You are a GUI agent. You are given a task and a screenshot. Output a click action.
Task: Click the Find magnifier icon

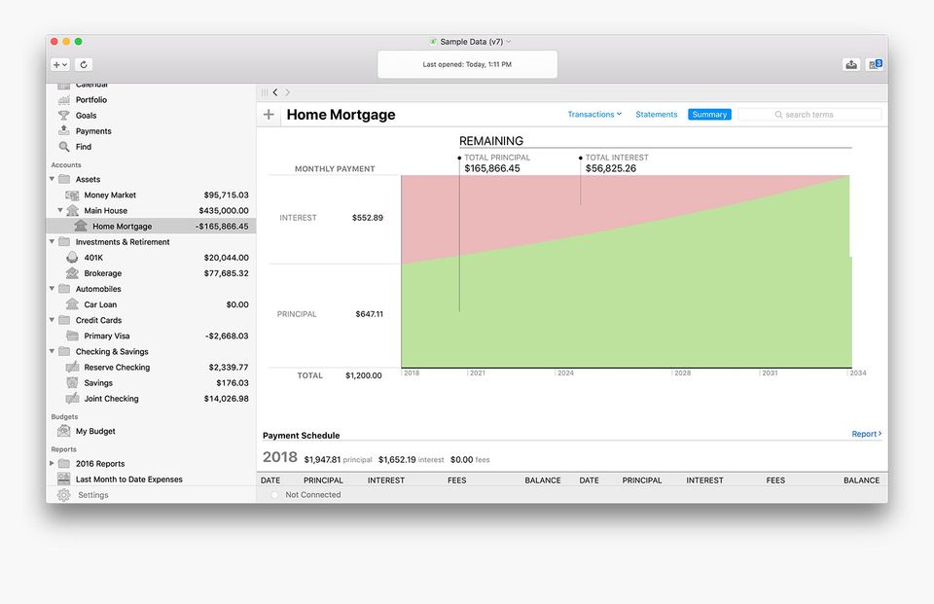[x=64, y=147]
